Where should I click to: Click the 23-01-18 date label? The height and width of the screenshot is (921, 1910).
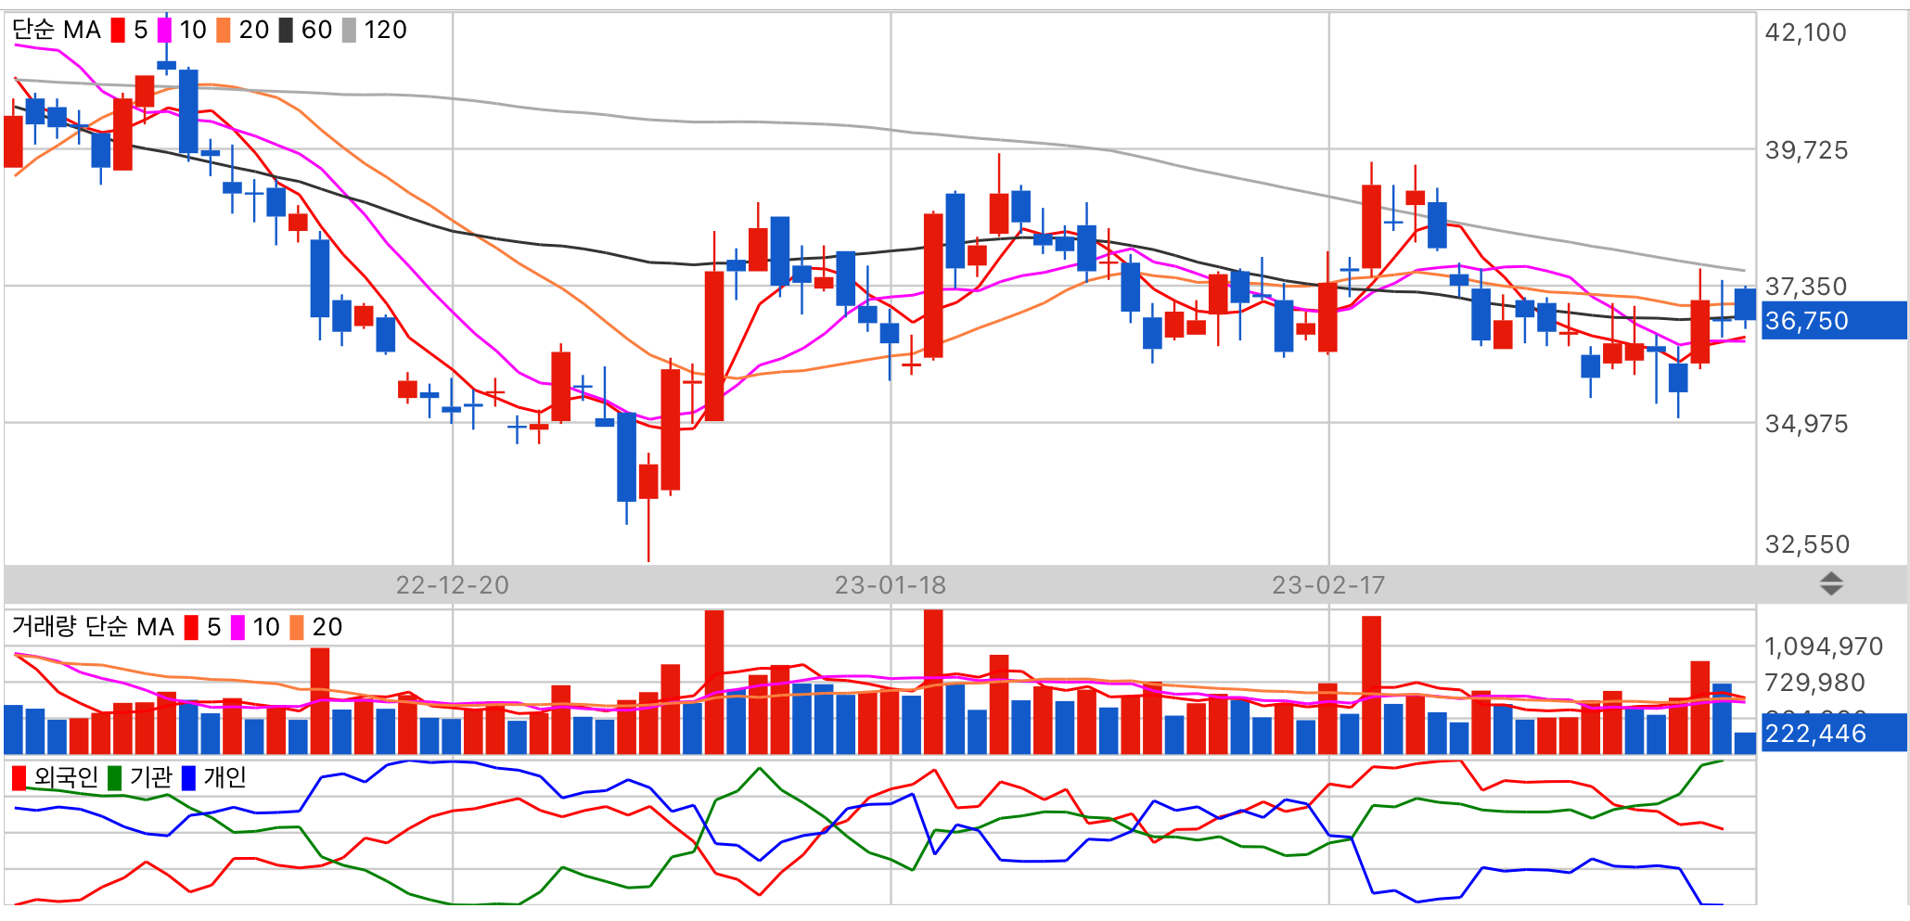point(891,585)
